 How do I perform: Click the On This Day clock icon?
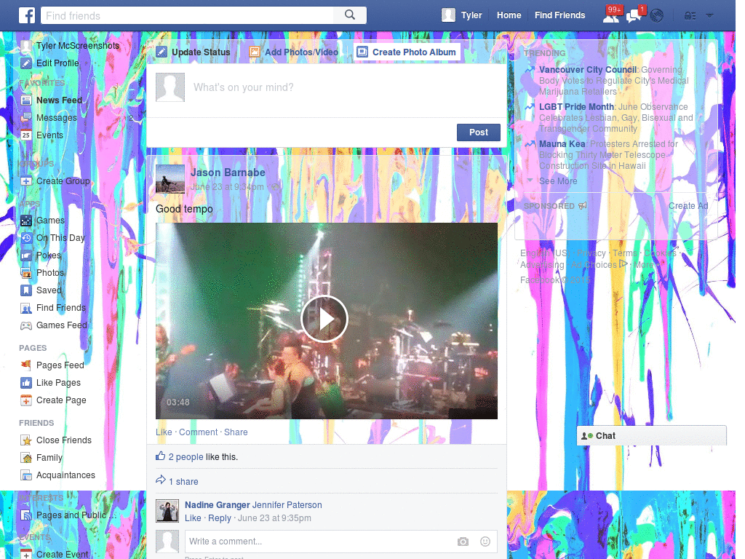[x=26, y=238]
